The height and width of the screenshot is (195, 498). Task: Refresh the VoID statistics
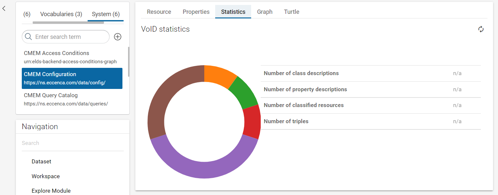pos(481,29)
